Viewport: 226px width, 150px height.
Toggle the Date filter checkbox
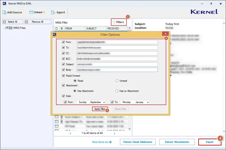pyautogui.click(x=63, y=96)
